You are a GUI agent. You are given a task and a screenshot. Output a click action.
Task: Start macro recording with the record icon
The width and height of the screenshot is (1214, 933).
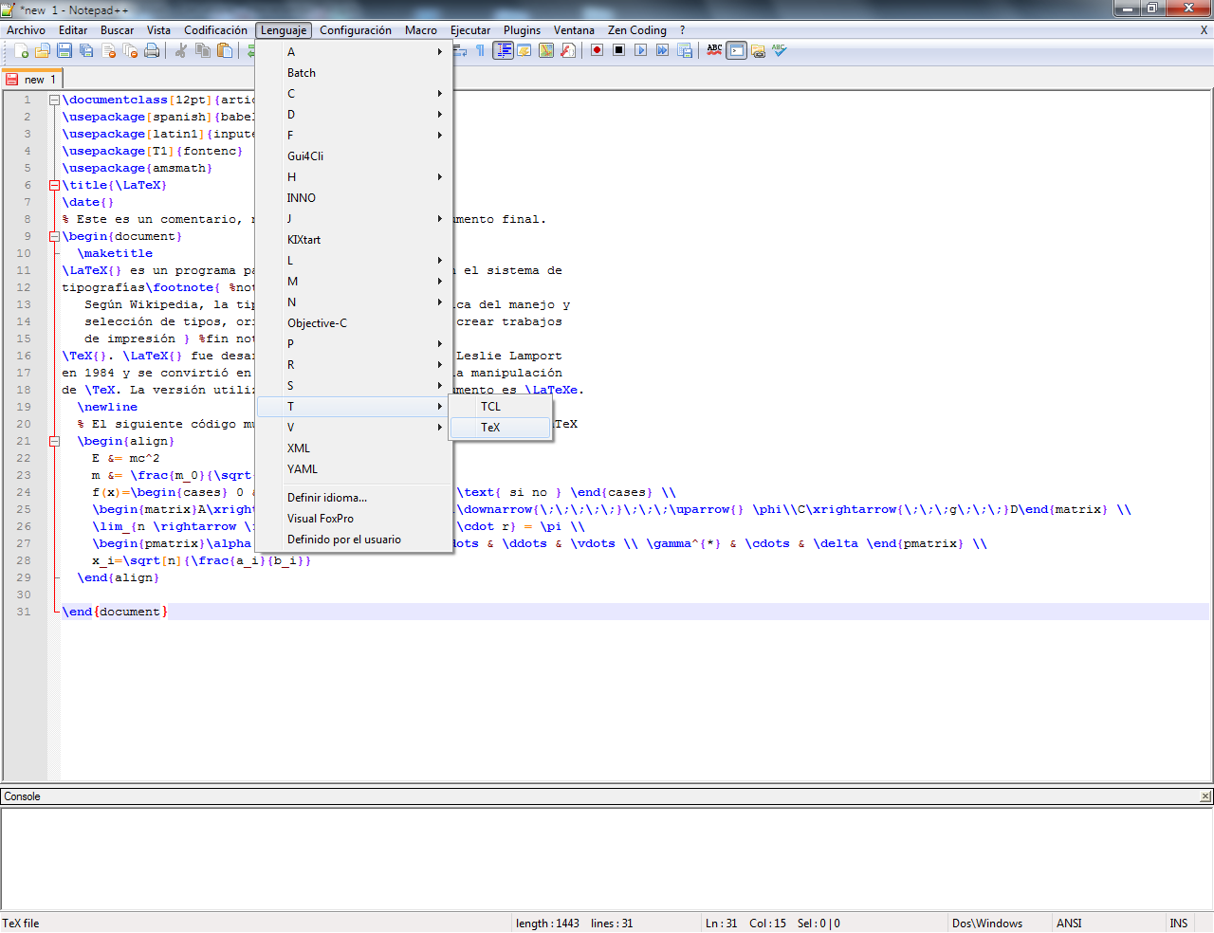[597, 50]
